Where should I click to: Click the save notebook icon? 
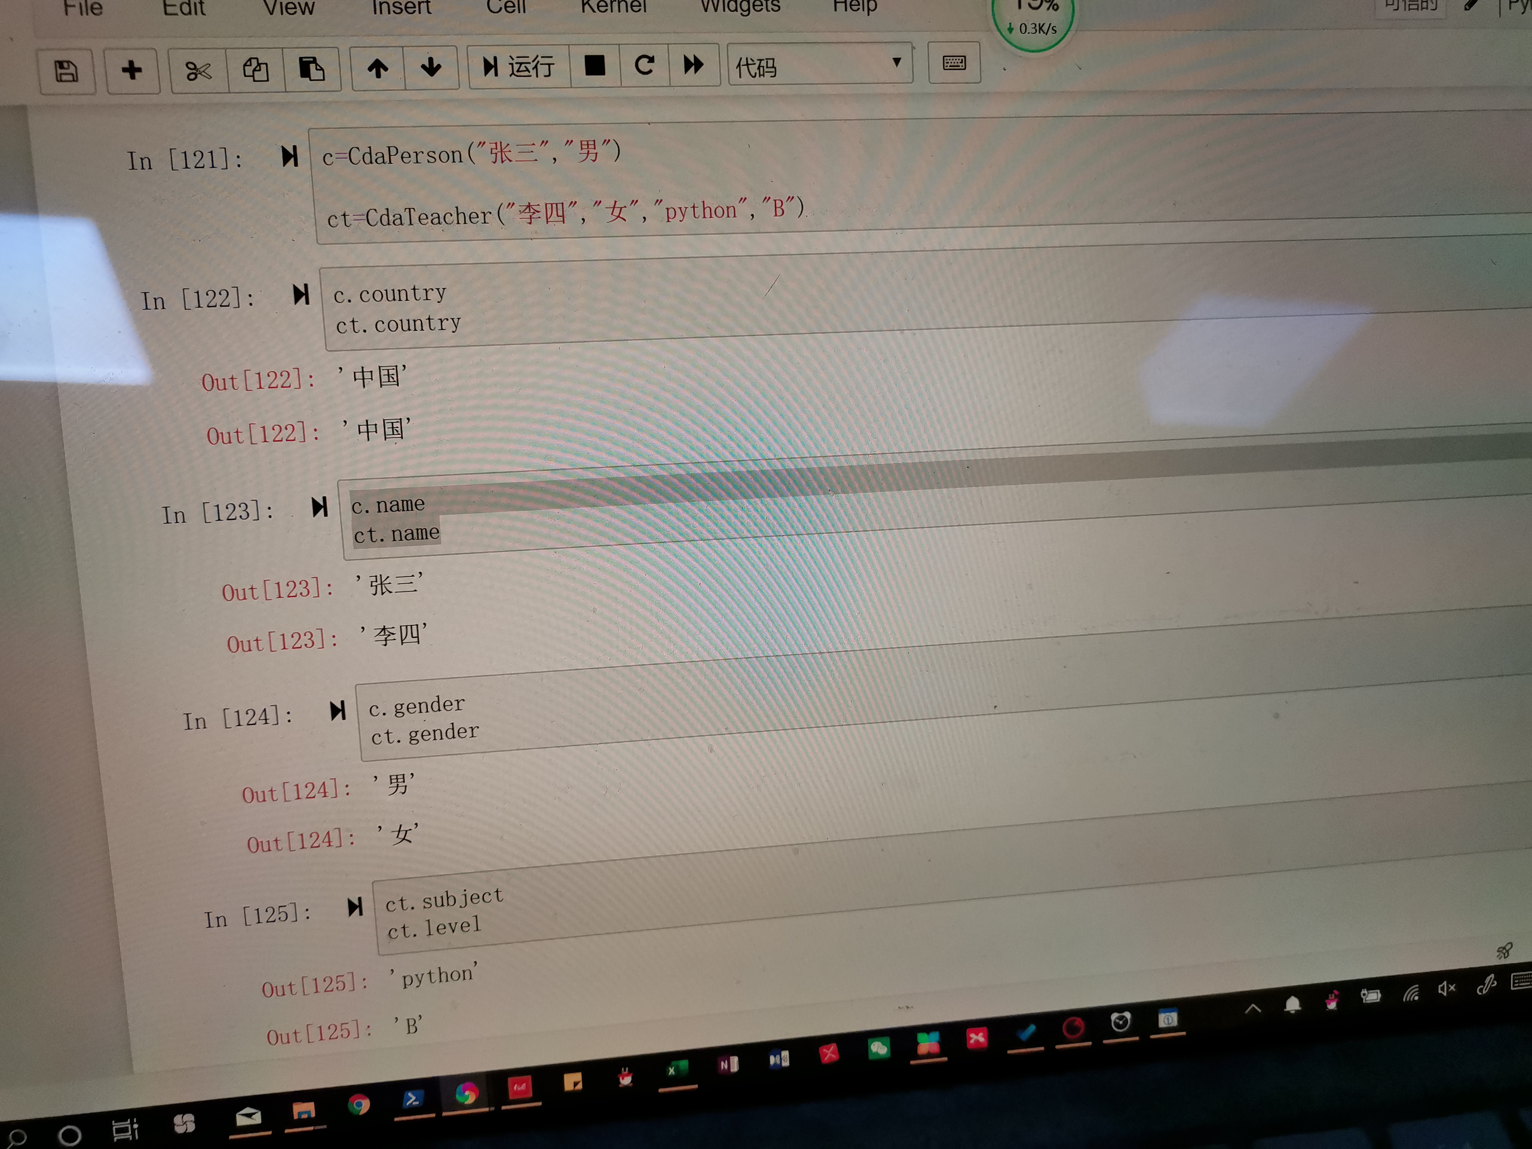click(67, 71)
